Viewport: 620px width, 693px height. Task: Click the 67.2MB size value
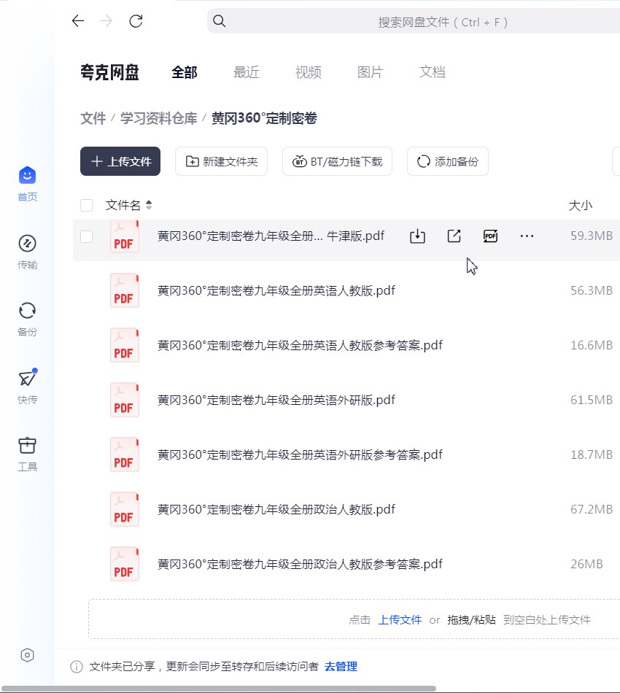592,509
